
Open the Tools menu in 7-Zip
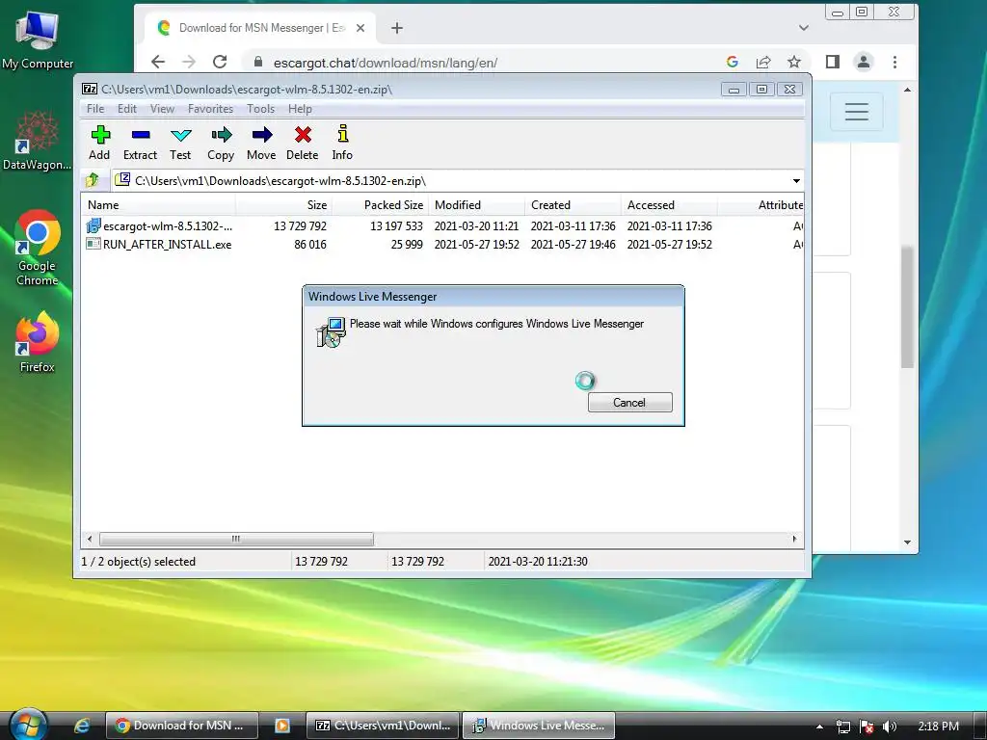260,109
